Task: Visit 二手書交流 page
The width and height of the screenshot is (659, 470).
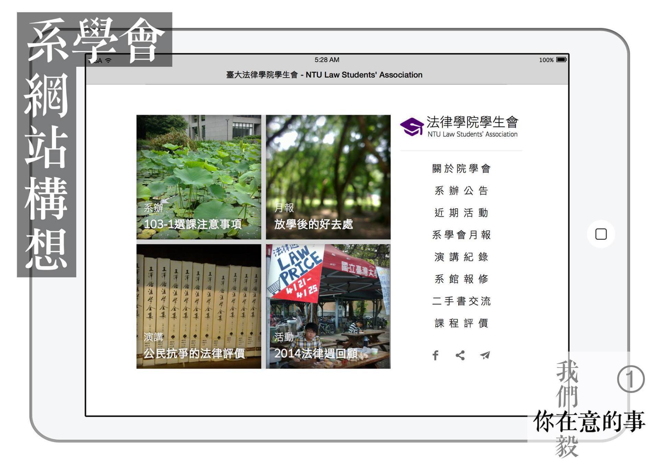Action: (x=461, y=301)
